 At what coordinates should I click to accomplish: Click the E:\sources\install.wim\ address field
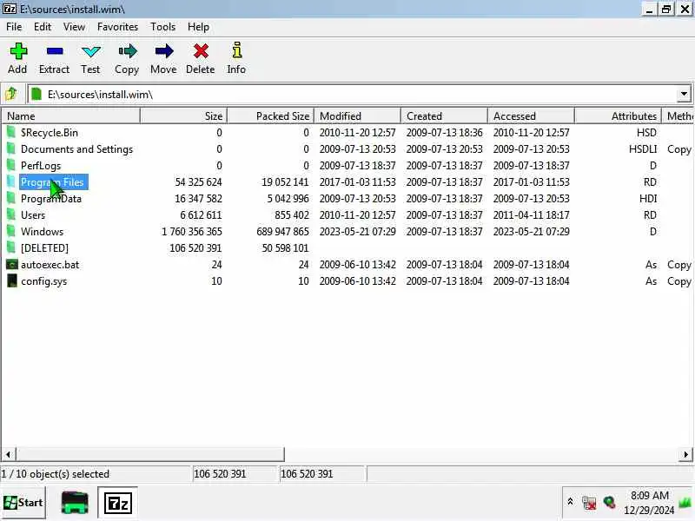[x=352, y=94]
